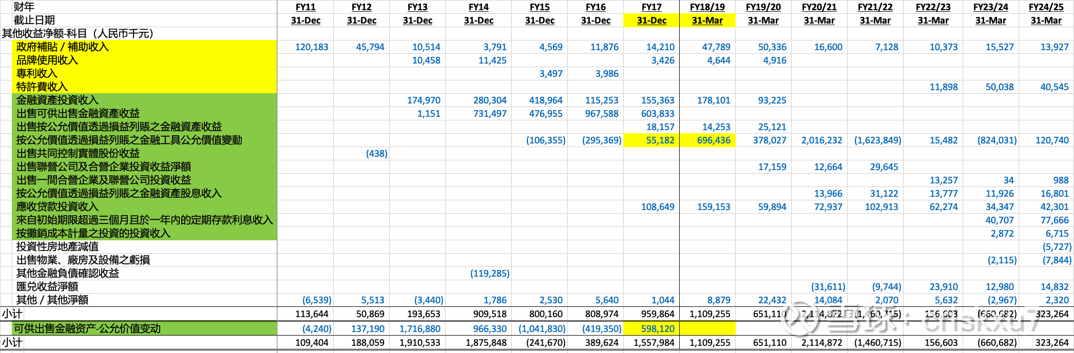Click the 1,910,533 final subtotal cell
This screenshot has width=1074, height=353.
point(420,343)
